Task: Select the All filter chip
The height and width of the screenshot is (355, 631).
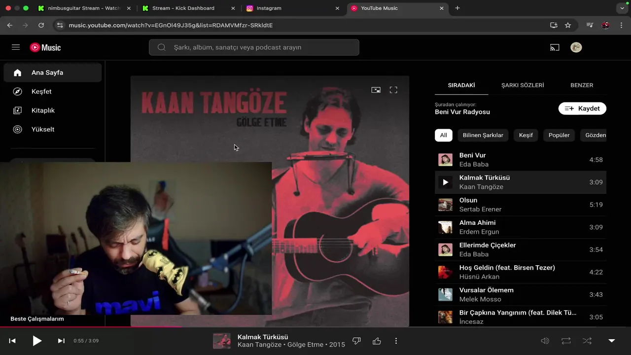Action: click(x=444, y=135)
